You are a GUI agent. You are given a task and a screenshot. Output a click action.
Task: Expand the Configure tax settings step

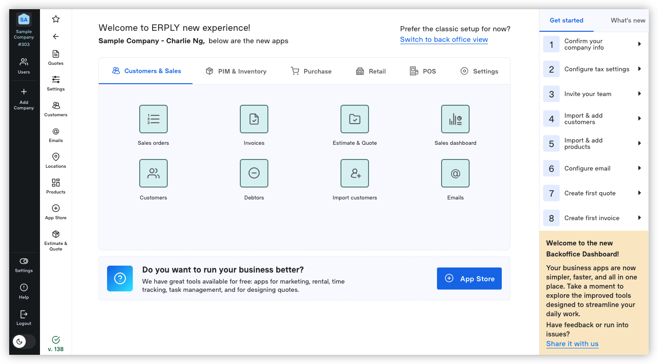[594, 69]
